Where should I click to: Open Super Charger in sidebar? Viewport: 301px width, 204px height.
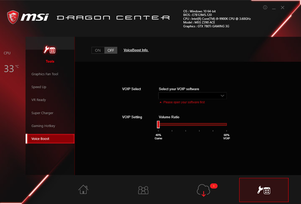point(42,113)
